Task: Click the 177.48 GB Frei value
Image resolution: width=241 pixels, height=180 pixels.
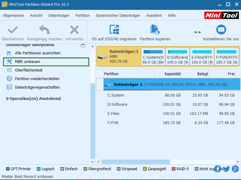Action: coord(226,123)
